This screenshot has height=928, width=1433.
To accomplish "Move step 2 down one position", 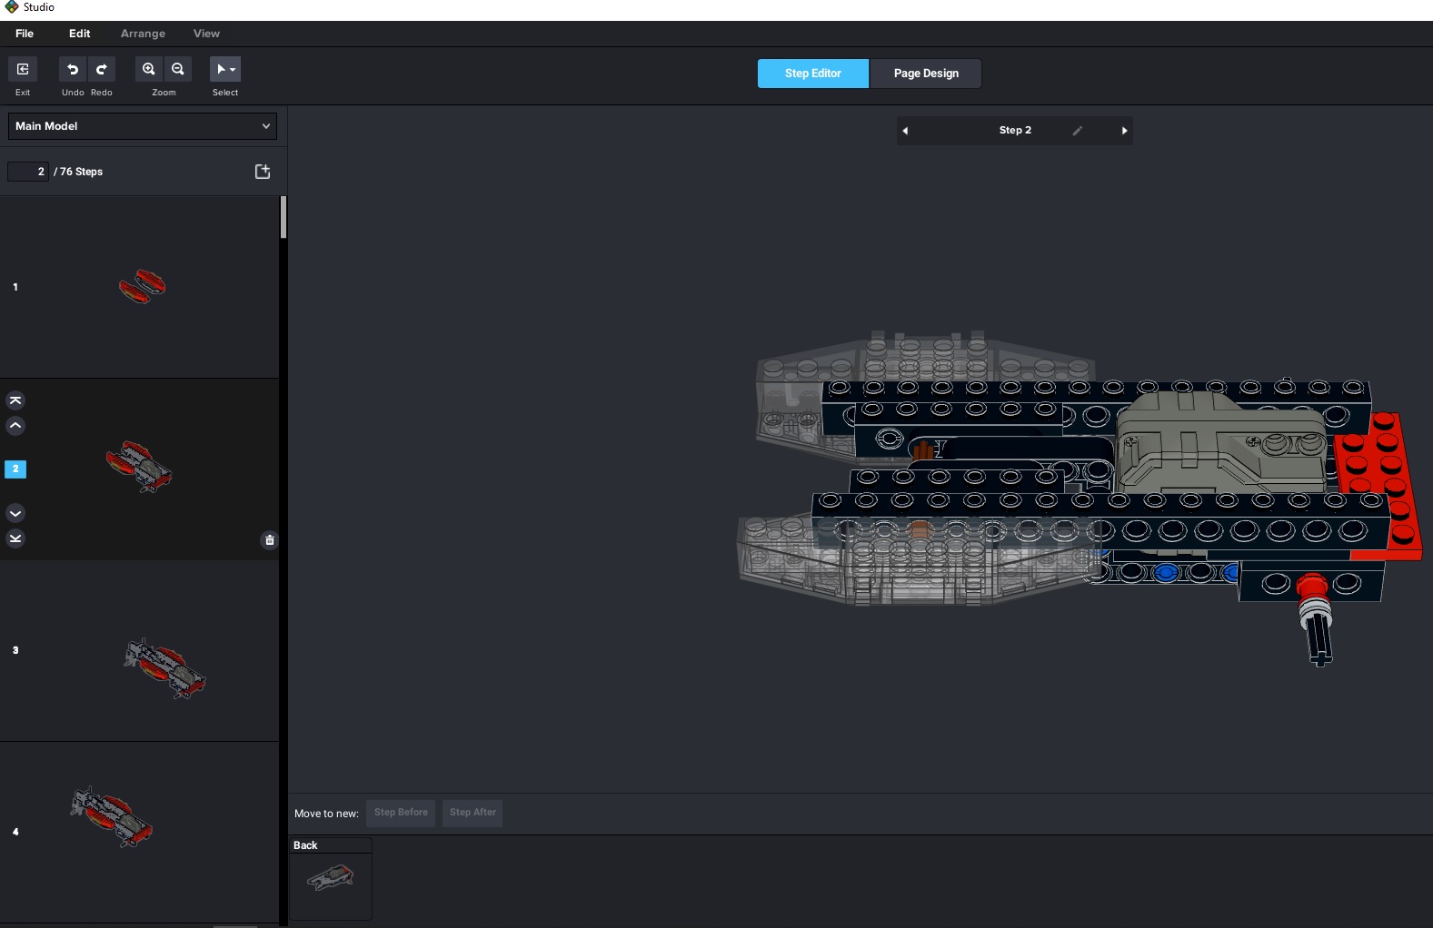I will (x=15, y=513).
